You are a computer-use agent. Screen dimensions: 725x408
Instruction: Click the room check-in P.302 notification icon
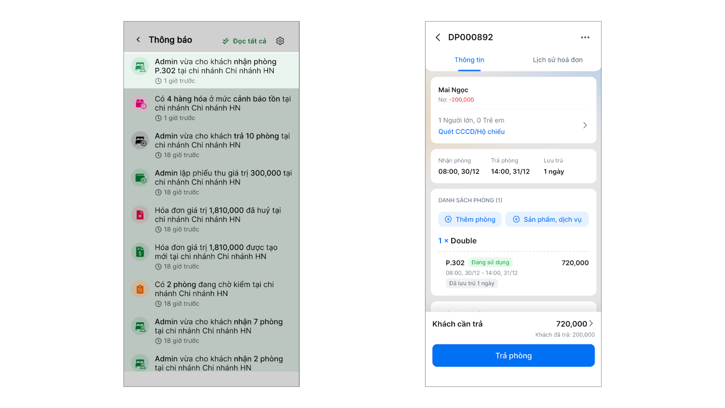click(x=140, y=67)
